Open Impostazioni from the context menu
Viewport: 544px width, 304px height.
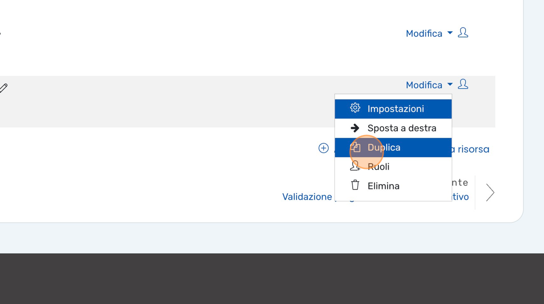point(393,109)
